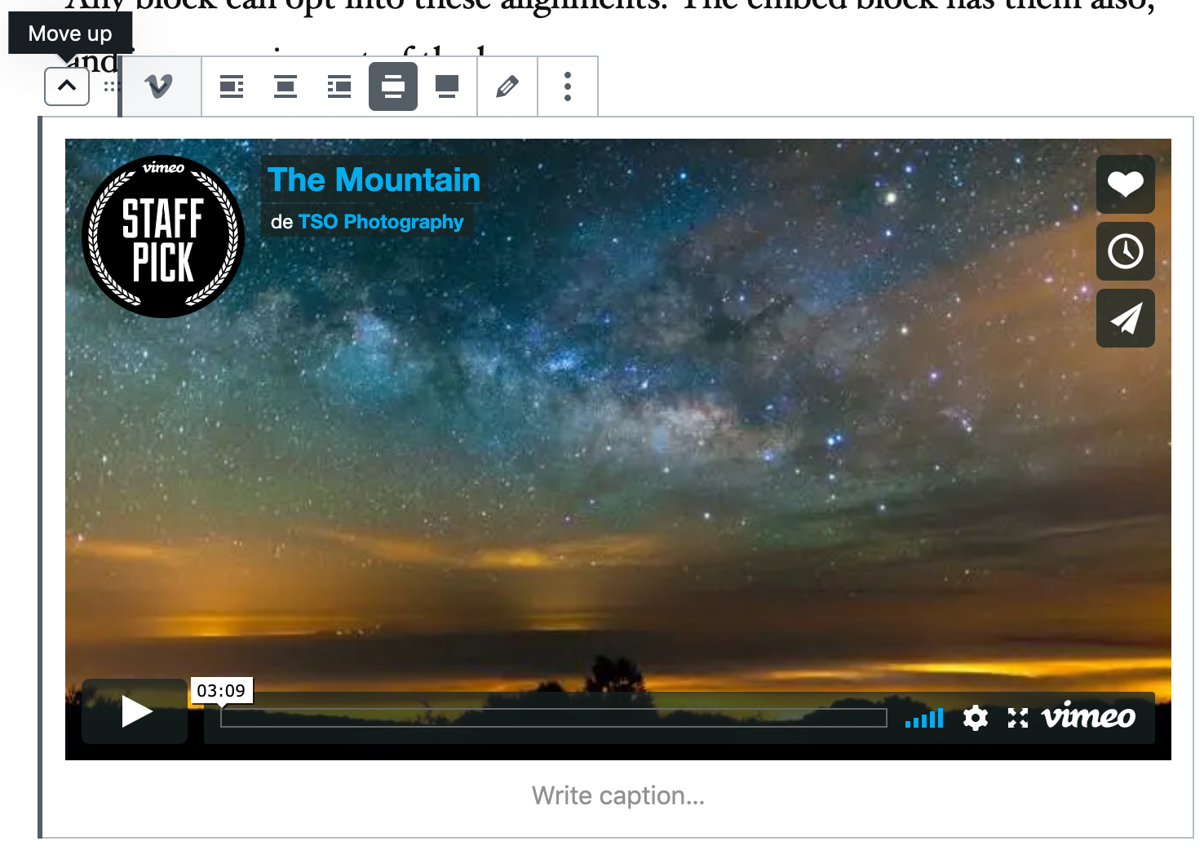Click the Vimeo Staff Pick badge
This screenshot has height=850, width=1204.
click(163, 237)
